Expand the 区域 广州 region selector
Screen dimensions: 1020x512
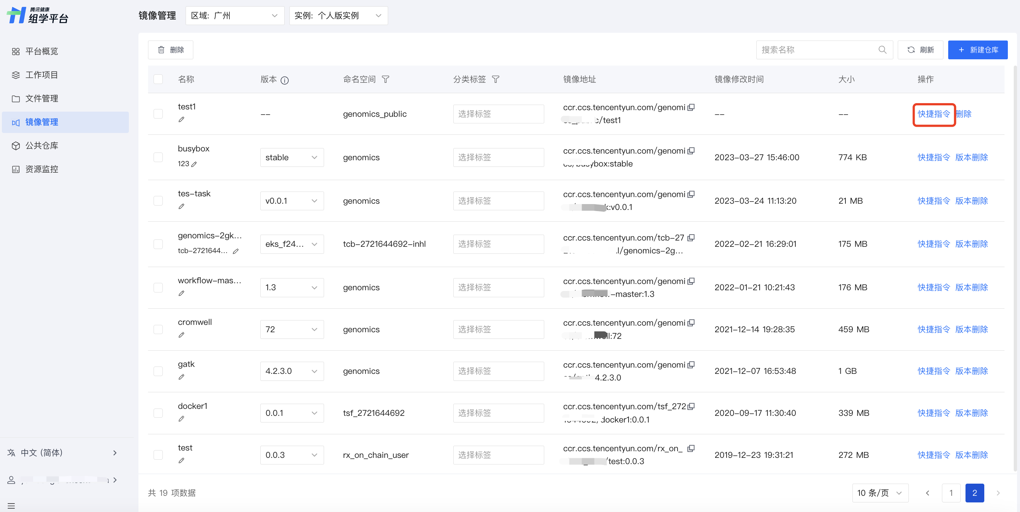235,16
